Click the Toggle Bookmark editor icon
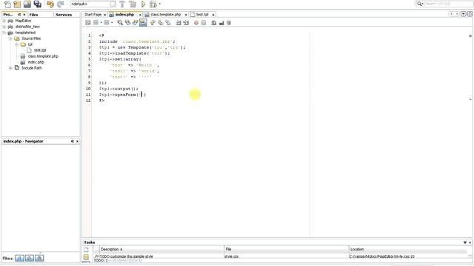Screen dimensions: 474x266 click(x=168, y=23)
